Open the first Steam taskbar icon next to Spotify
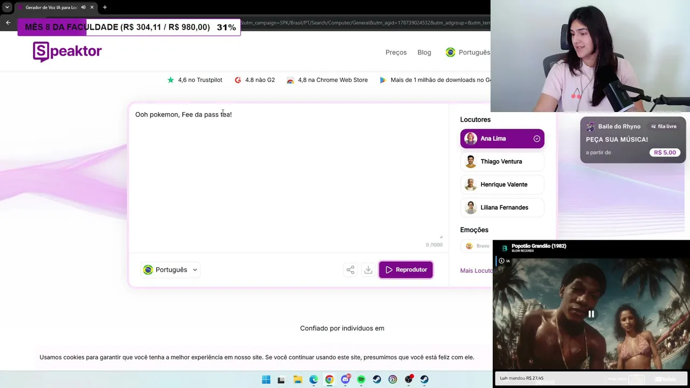The image size is (690, 388). [377, 379]
